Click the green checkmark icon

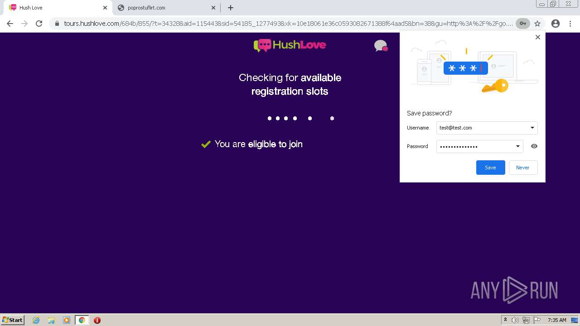pyautogui.click(x=206, y=144)
